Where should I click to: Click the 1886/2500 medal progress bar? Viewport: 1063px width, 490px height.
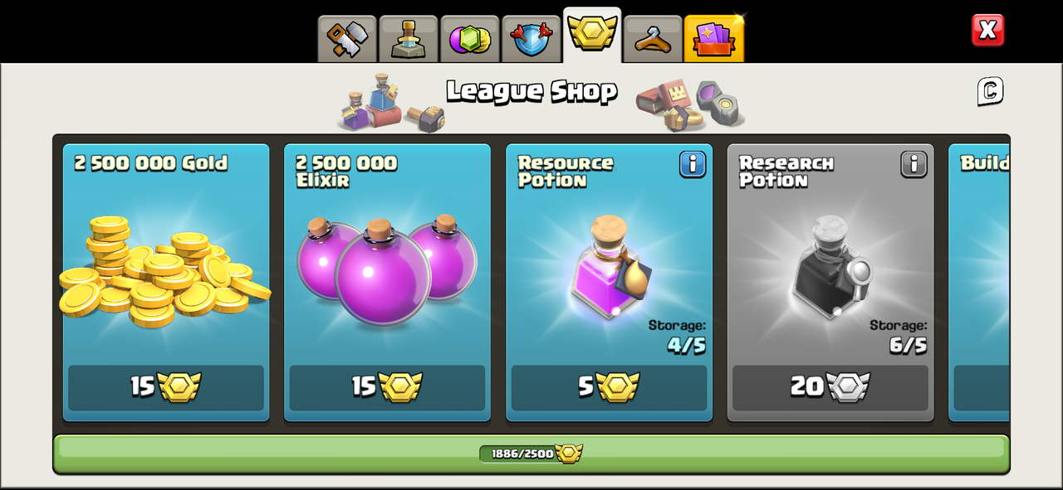tap(531, 454)
